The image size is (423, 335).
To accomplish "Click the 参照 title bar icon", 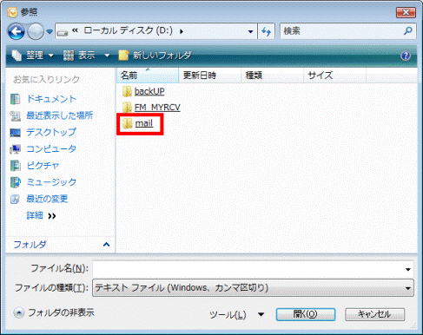I will pos(12,12).
